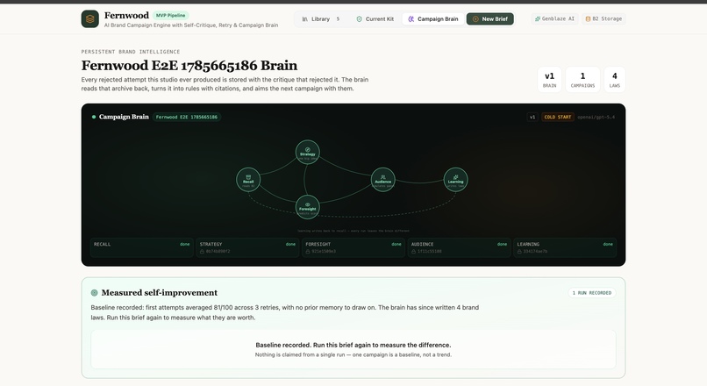Select the Recall node in the brain graph
Viewport: 707px width, 386px height.
pyautogui.click(x=248, y=180)
